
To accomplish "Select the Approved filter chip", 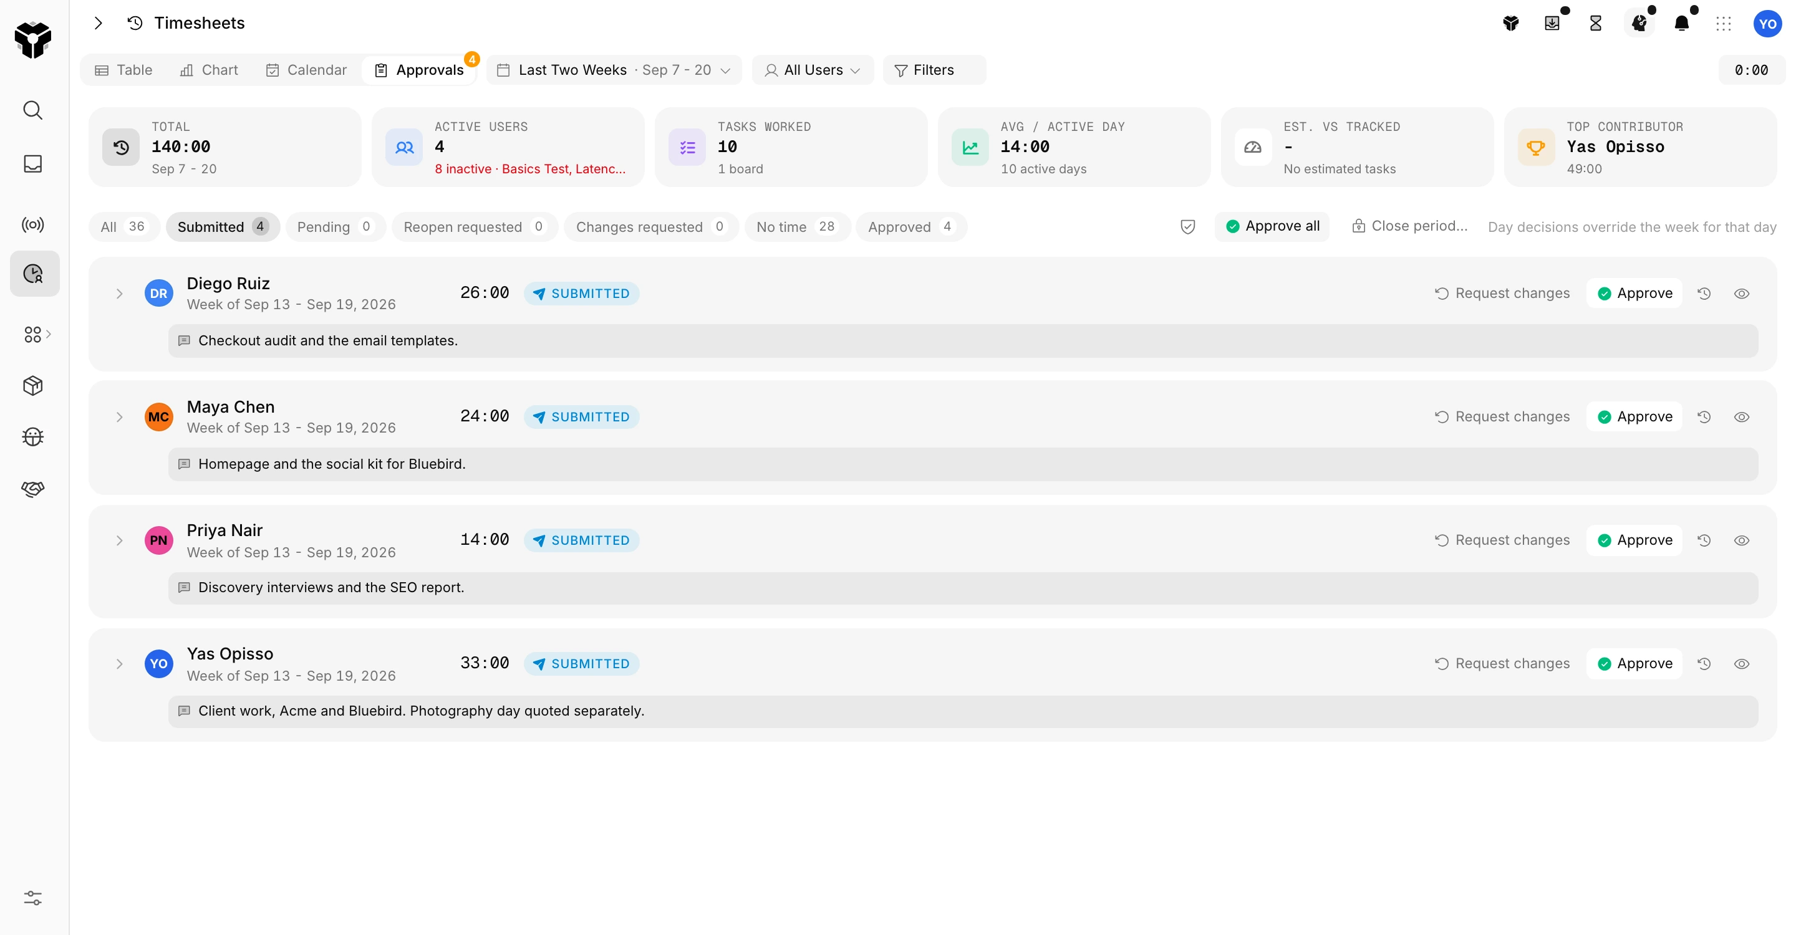I will 910,226.
